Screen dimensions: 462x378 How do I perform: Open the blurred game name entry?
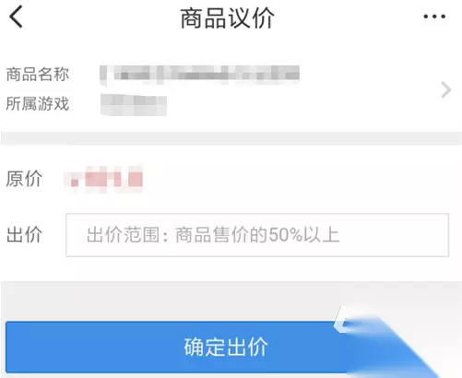point(134,105)
